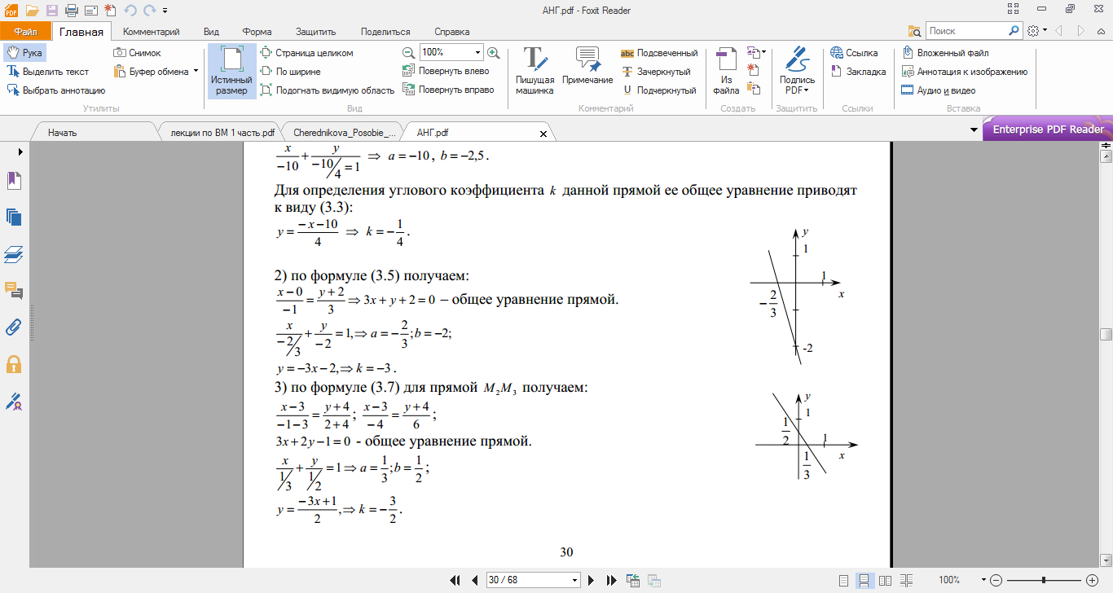Viewport: 1113px width, 593px height.
Task: Switch to Поделиться ribbon tab
Action: 385,32
